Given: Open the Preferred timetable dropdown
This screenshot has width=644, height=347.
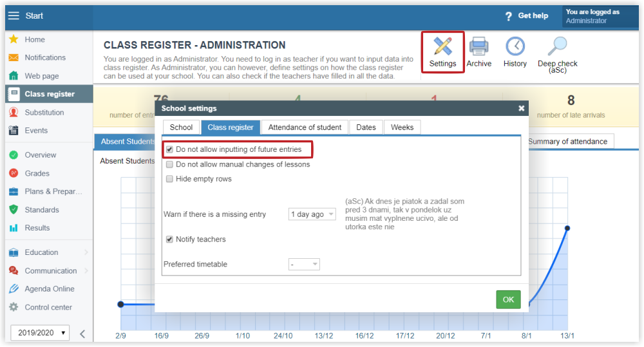Looking at the screenshot, I should coord(304,264).
